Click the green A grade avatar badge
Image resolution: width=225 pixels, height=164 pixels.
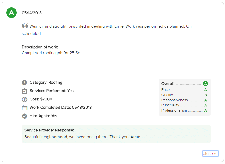(x=11, y=13)
